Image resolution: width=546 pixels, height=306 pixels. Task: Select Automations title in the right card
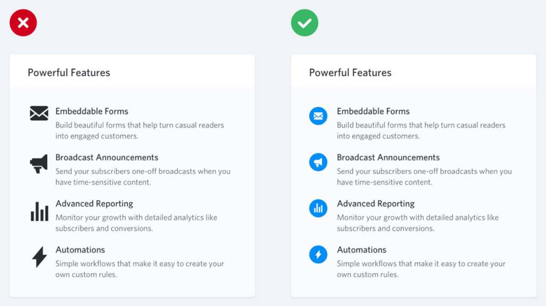tap(362, 250)
